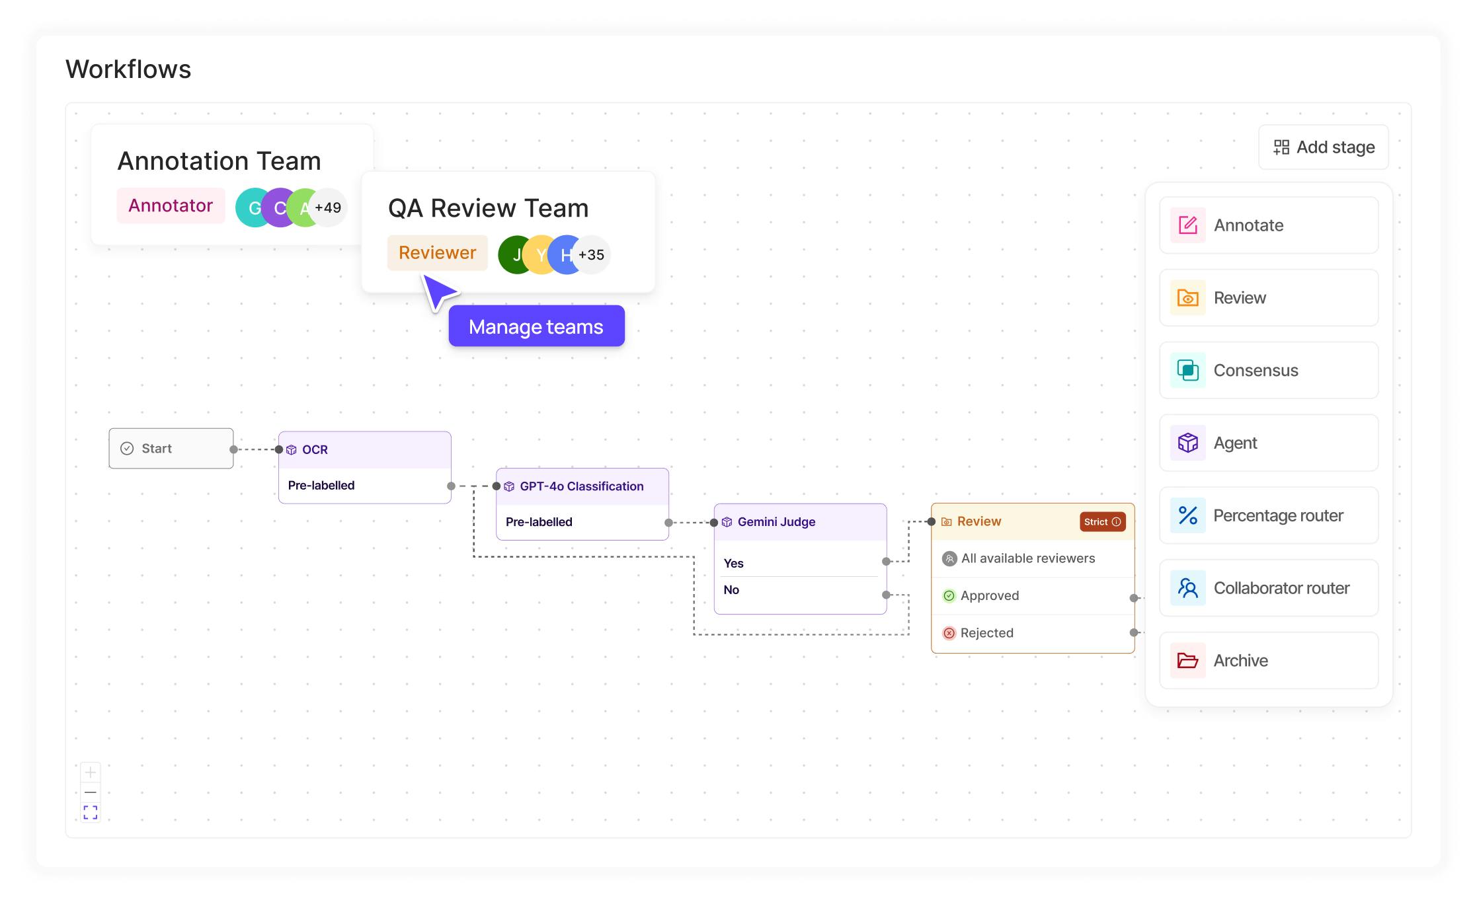Zoom out of the workflow canvas
1477x904 pixels.
pos(91,792)
